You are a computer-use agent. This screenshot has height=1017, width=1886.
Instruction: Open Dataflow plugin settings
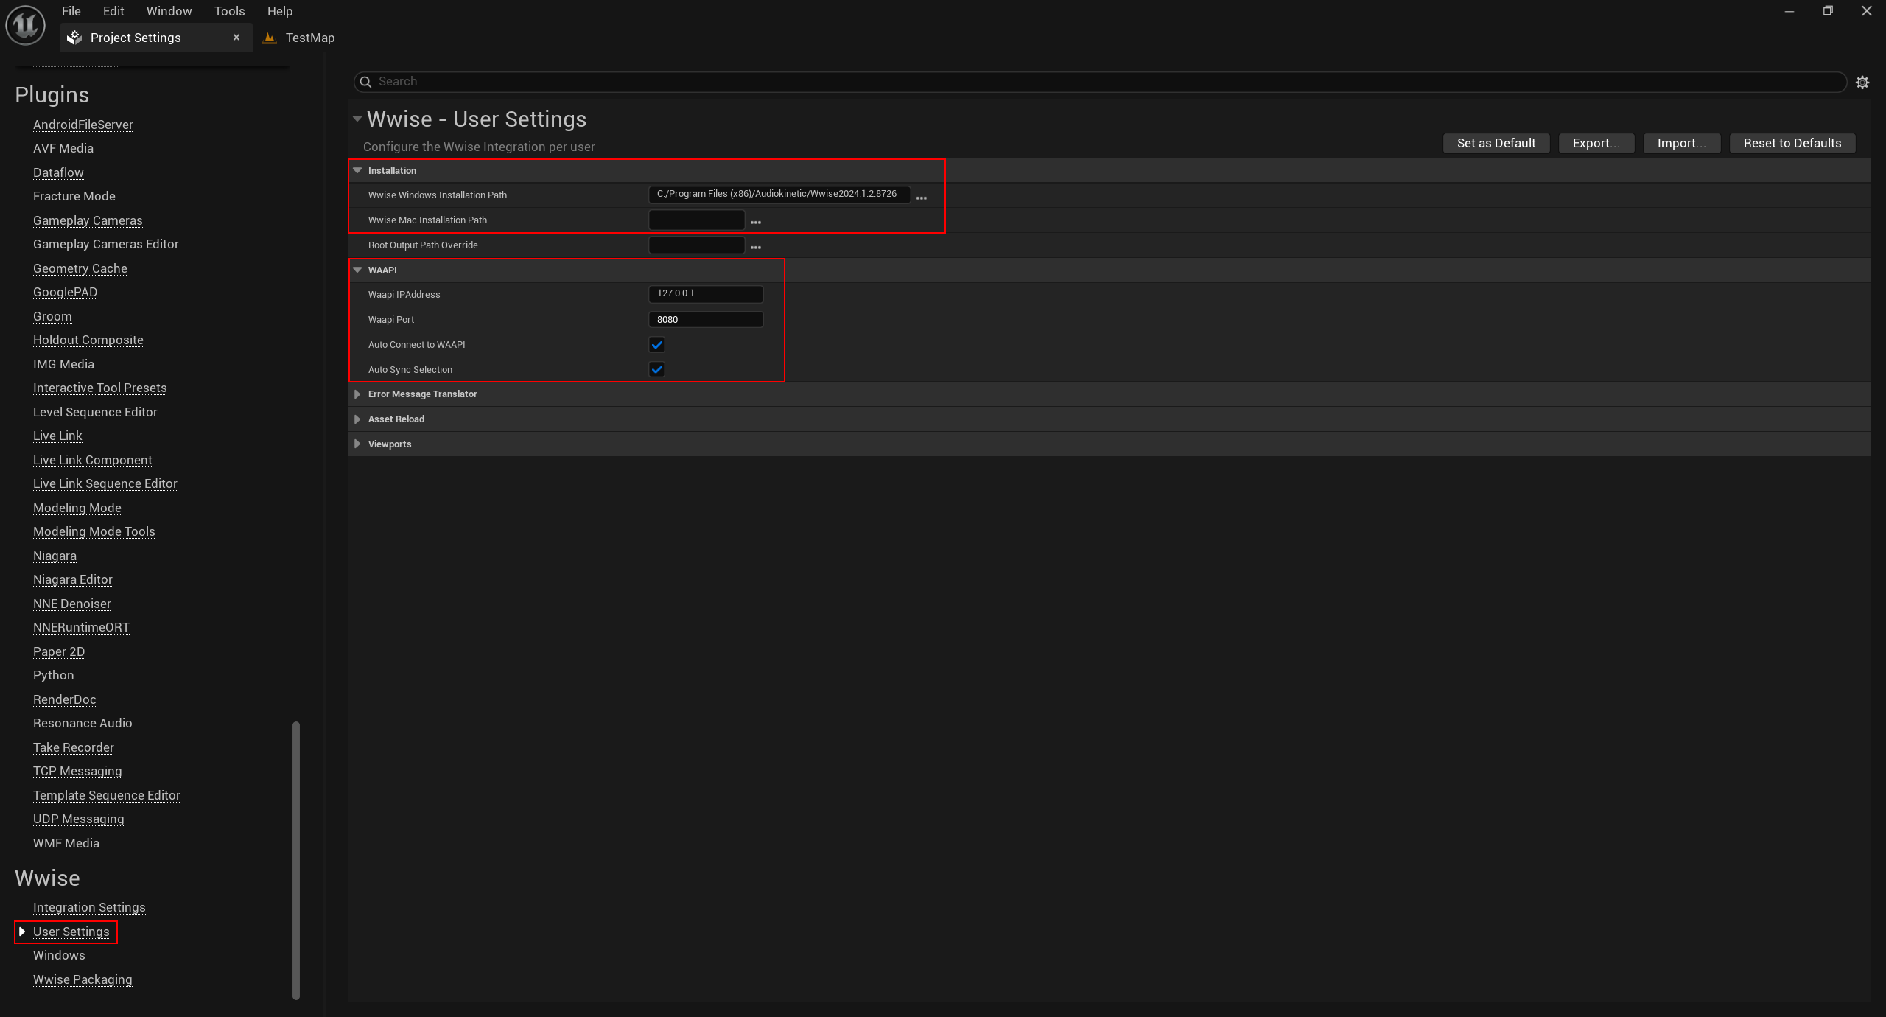58,172
